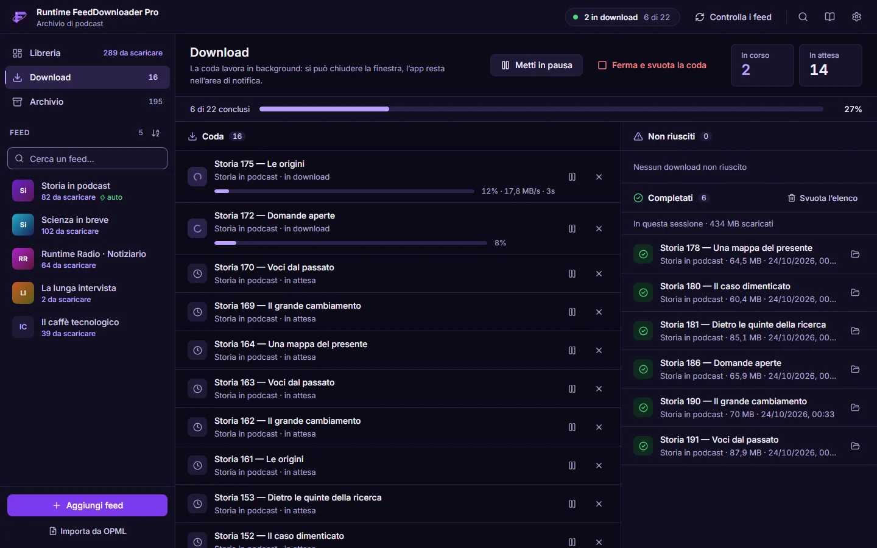The width and height of the screenshot is (877, 548).
Task: Open Il caffè tecnologico feed
Action: 87,327
